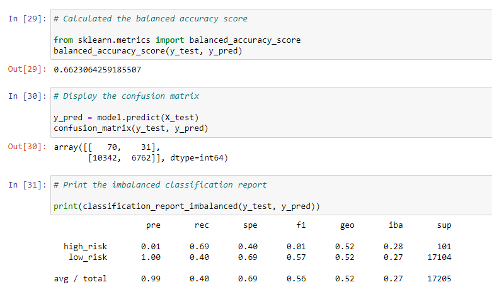Click low_risk precision value 1.00
The height and width of the screenshot is (304, 492).
pos(151,257)
